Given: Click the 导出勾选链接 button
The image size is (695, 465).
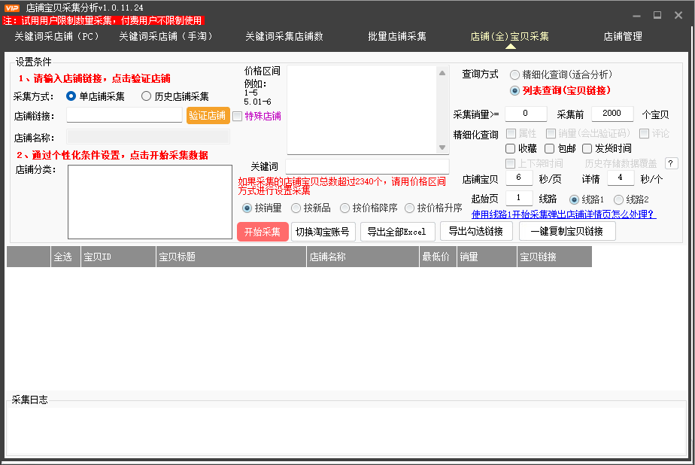Looking at the screenshot, I should [476, 232].
